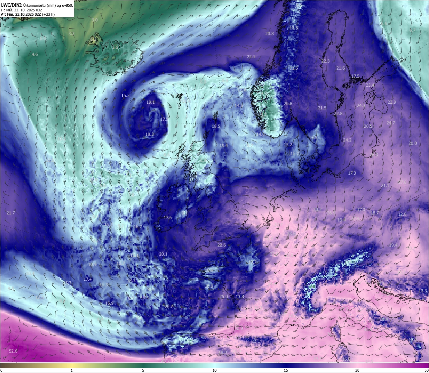
Task: Click the 4.6 value west of Iceland
Action: 35,54
